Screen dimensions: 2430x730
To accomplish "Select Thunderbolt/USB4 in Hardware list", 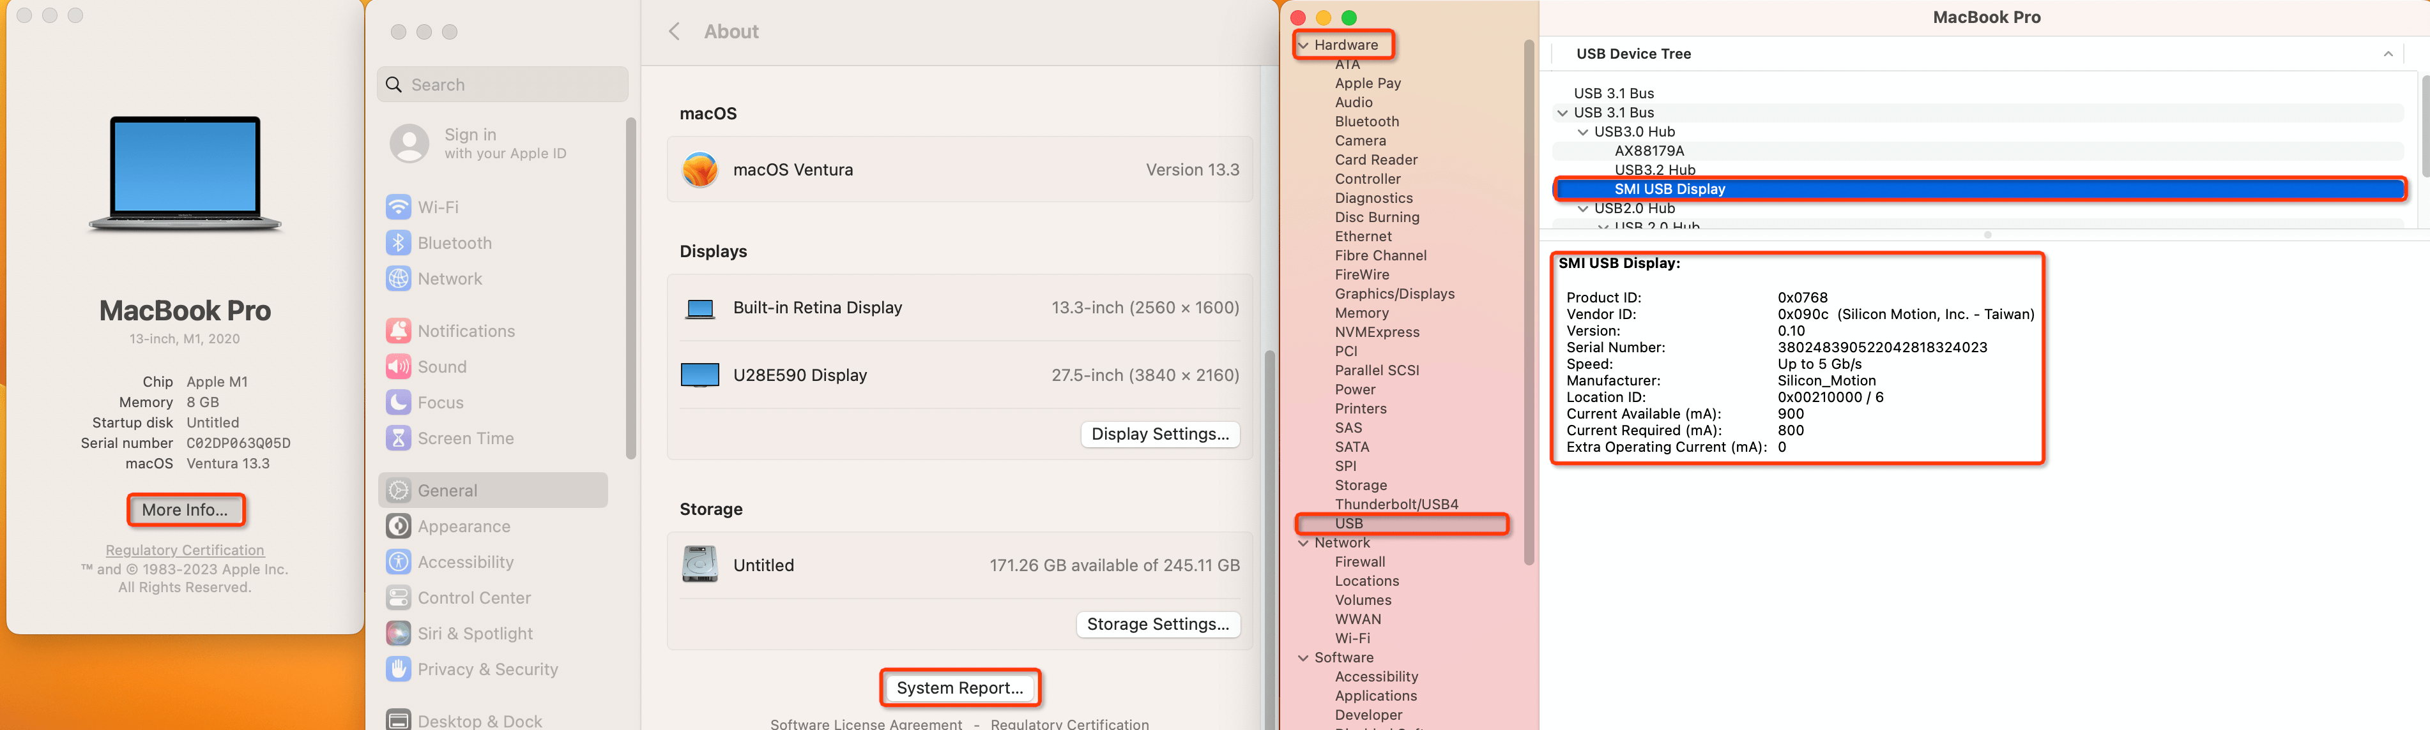I will pos(1396,505).
